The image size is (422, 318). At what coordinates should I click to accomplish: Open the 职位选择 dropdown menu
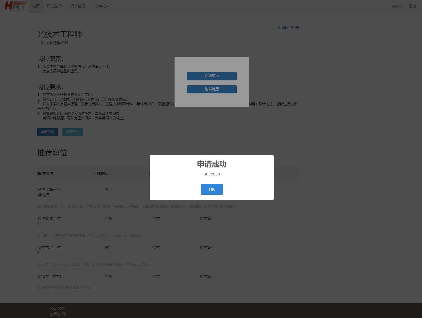point(55,6)
